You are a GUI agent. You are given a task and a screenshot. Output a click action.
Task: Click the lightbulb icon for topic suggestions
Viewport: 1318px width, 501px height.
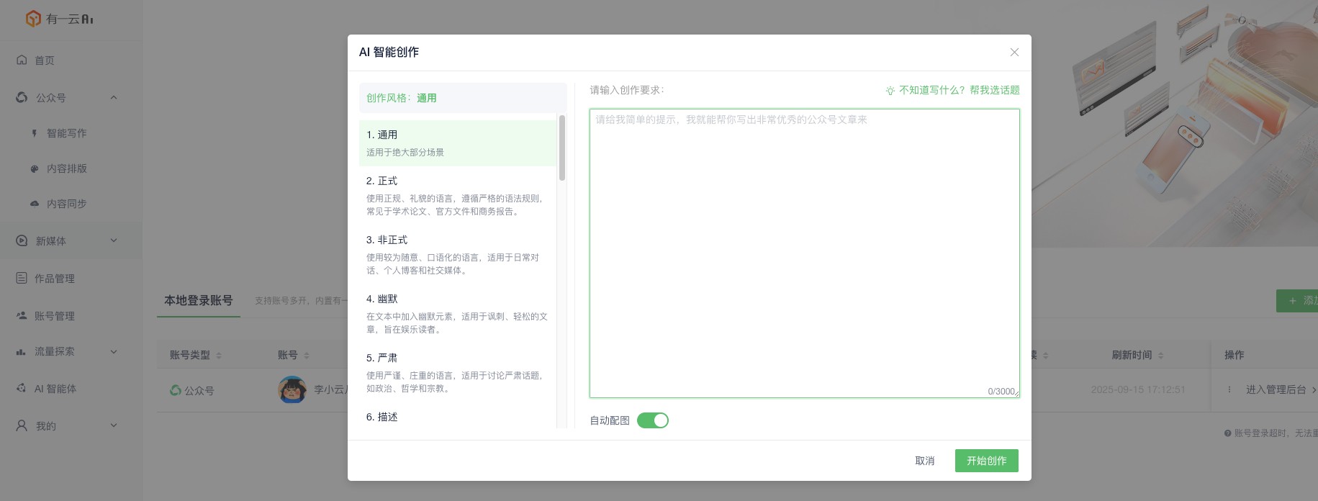(x=890, y=91)
